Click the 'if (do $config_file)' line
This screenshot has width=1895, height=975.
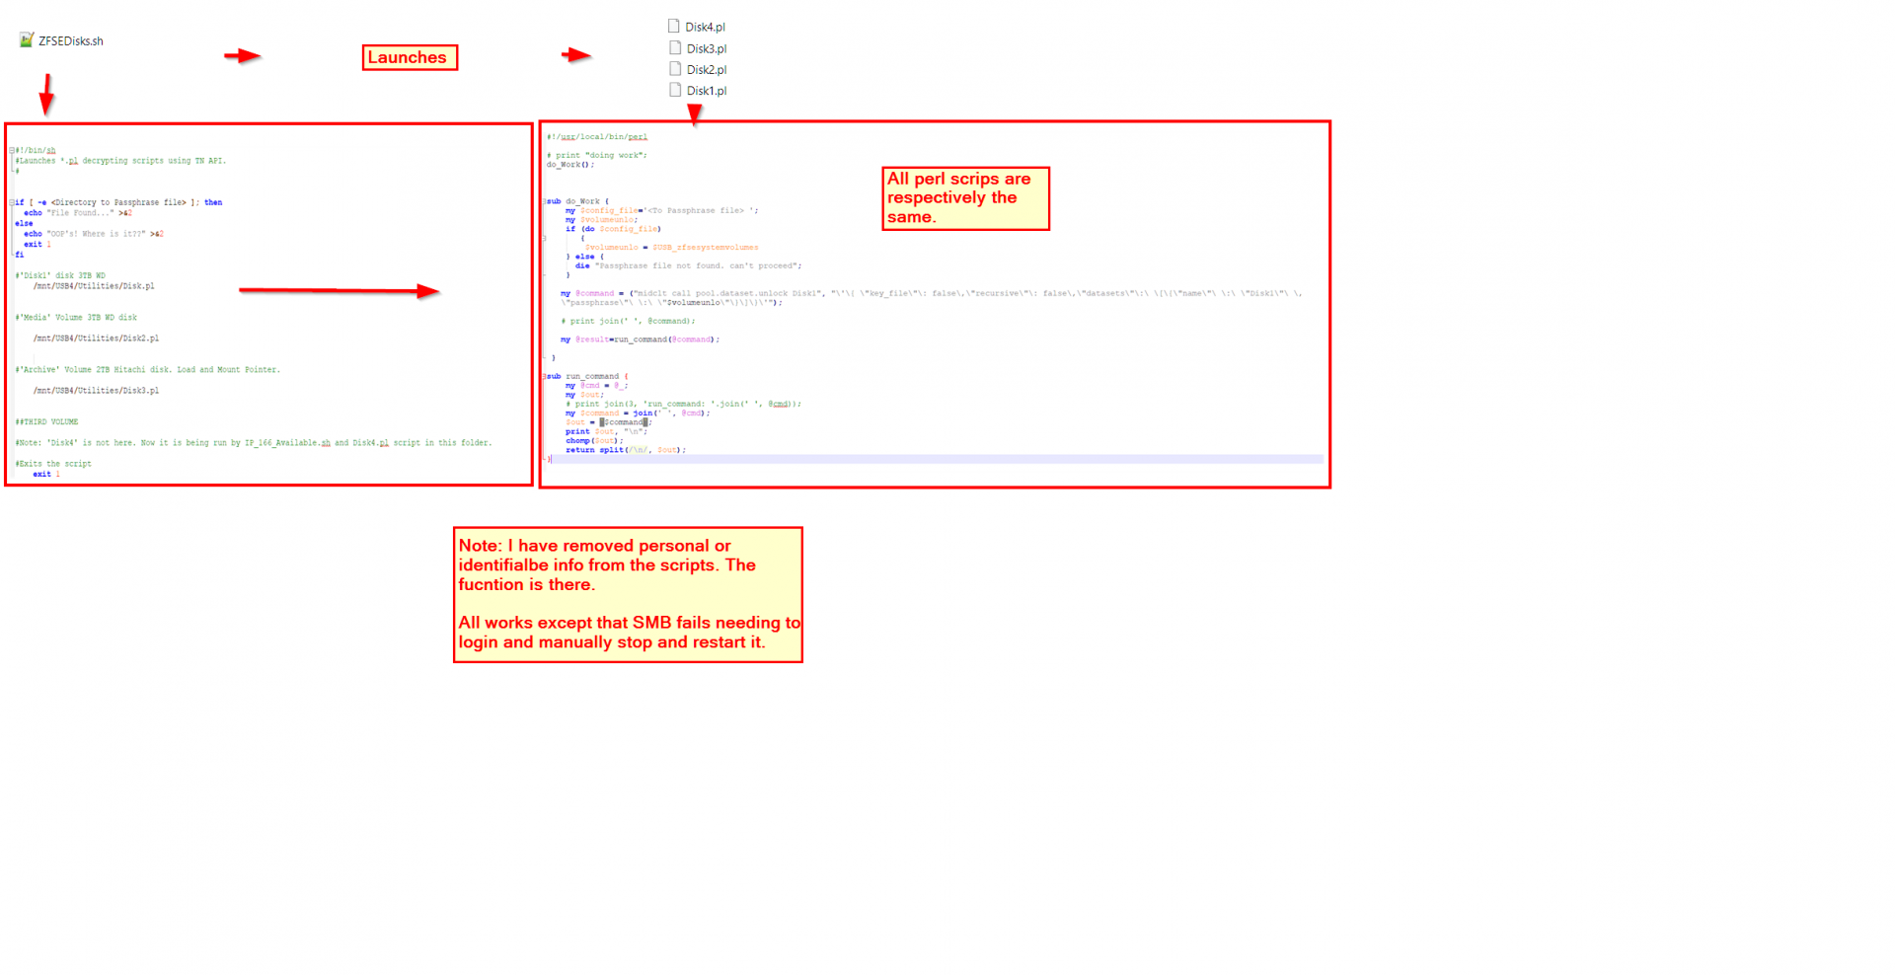[x=613, y=229]
